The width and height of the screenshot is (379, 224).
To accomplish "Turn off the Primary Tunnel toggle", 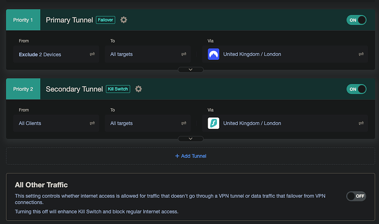I will pyautogui.click(x=356, y=20).
